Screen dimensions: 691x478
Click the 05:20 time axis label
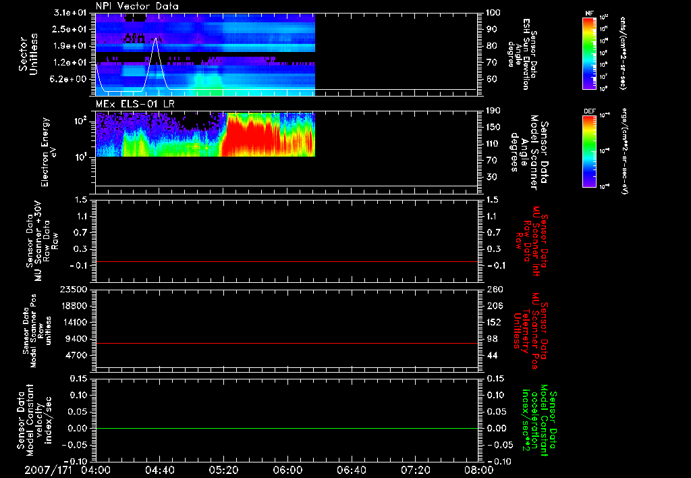point(223,470)
